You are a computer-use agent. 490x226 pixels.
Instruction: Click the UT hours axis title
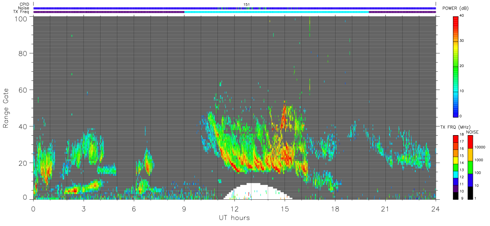(234, 218)
